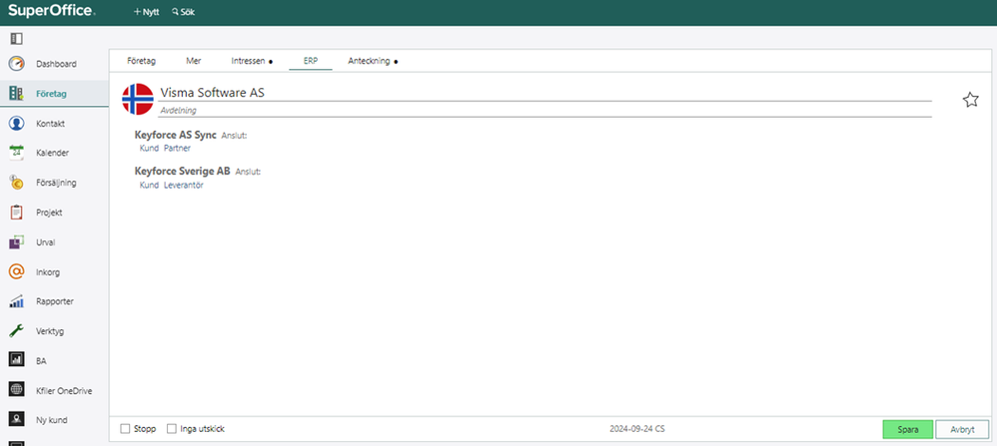Switch to the Anteckning tab
The width and height of the screenshot is (997, 446).
click(373, 61)
